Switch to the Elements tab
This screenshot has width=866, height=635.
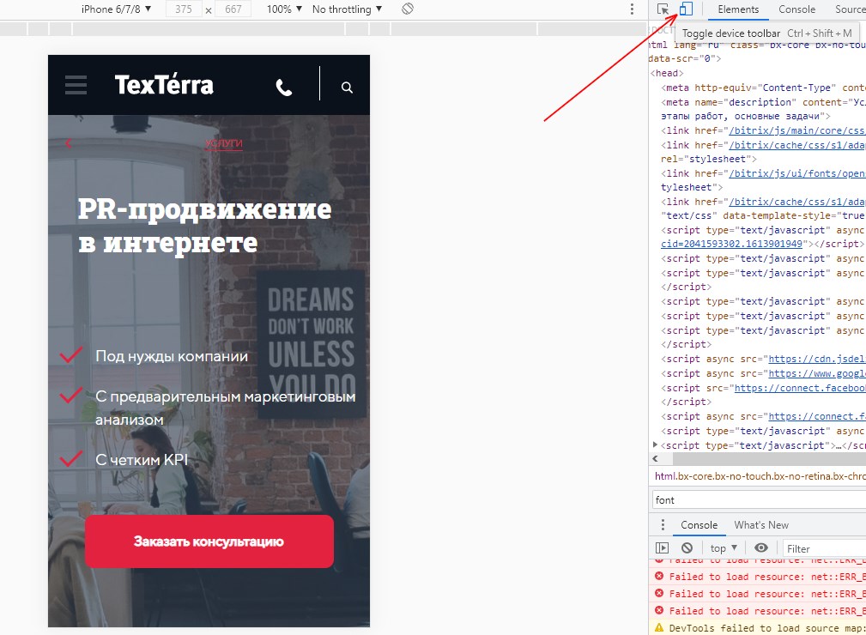click(x=738, y=9)
